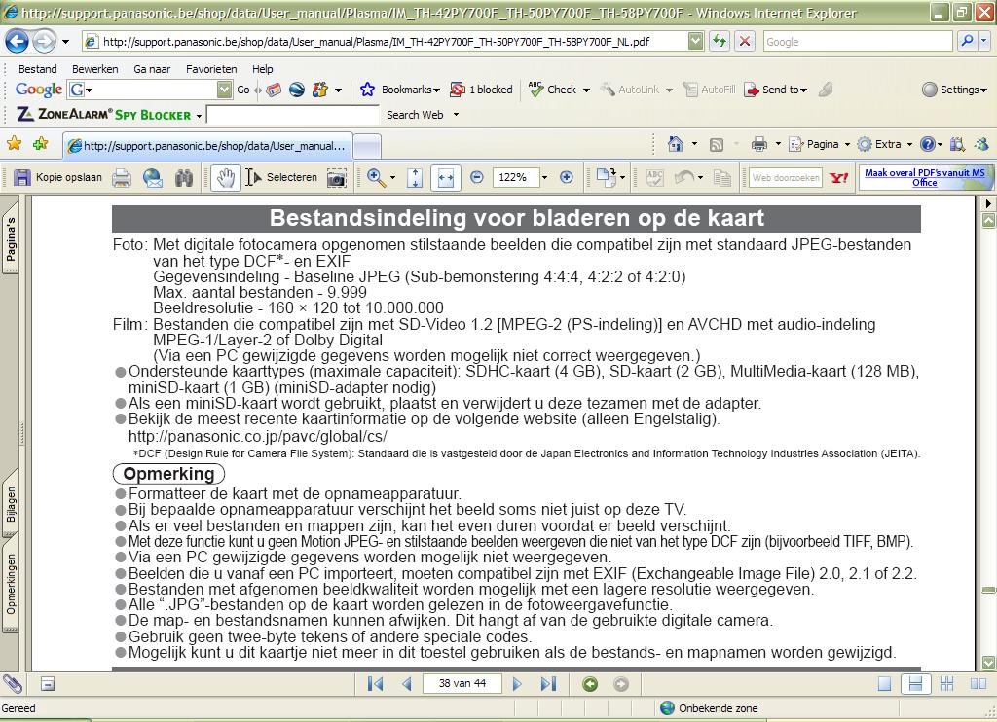Fit page width with horizontal arrows icon
Image resolution: width=997 pixels, height=722 pixels.
pyautogui.click(x=446, y=178)
